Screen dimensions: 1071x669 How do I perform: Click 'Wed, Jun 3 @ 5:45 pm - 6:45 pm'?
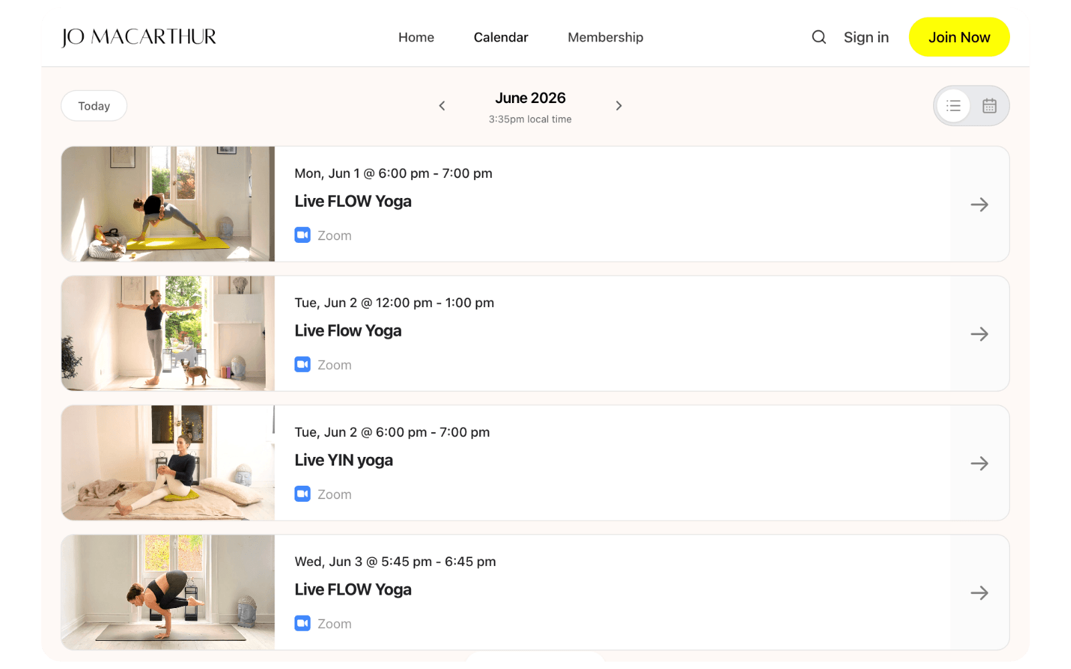pyautogui.click(x=395, y=562)
